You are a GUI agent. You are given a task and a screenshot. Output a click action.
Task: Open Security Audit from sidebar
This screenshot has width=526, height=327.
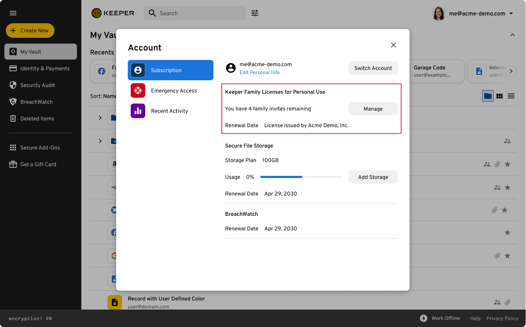coord(37,85)
